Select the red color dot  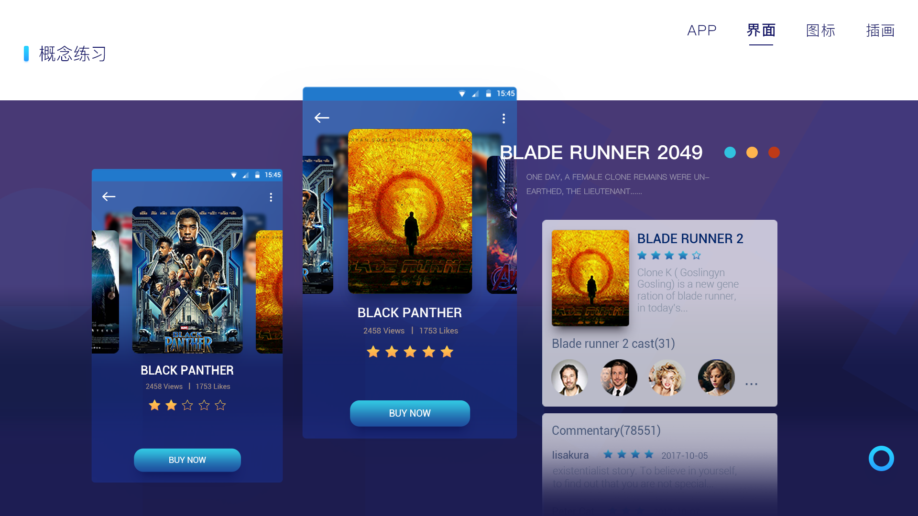774,152
